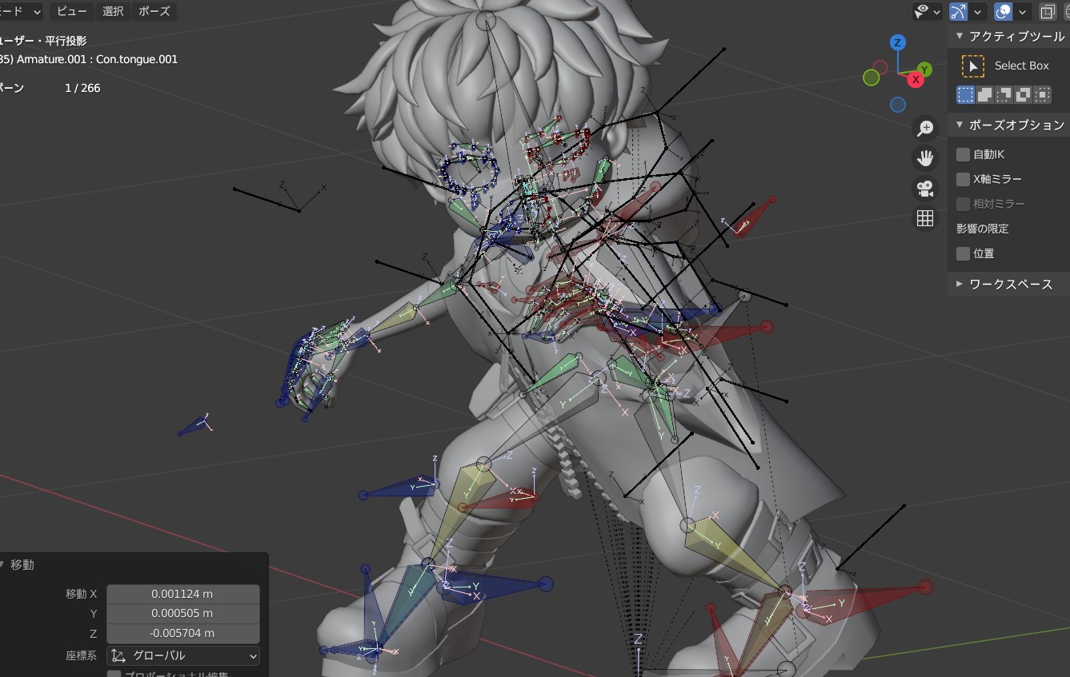Click the negative Z axis gizmo circle
Screen dimensions: 1070x677
[x=898, y=105]
